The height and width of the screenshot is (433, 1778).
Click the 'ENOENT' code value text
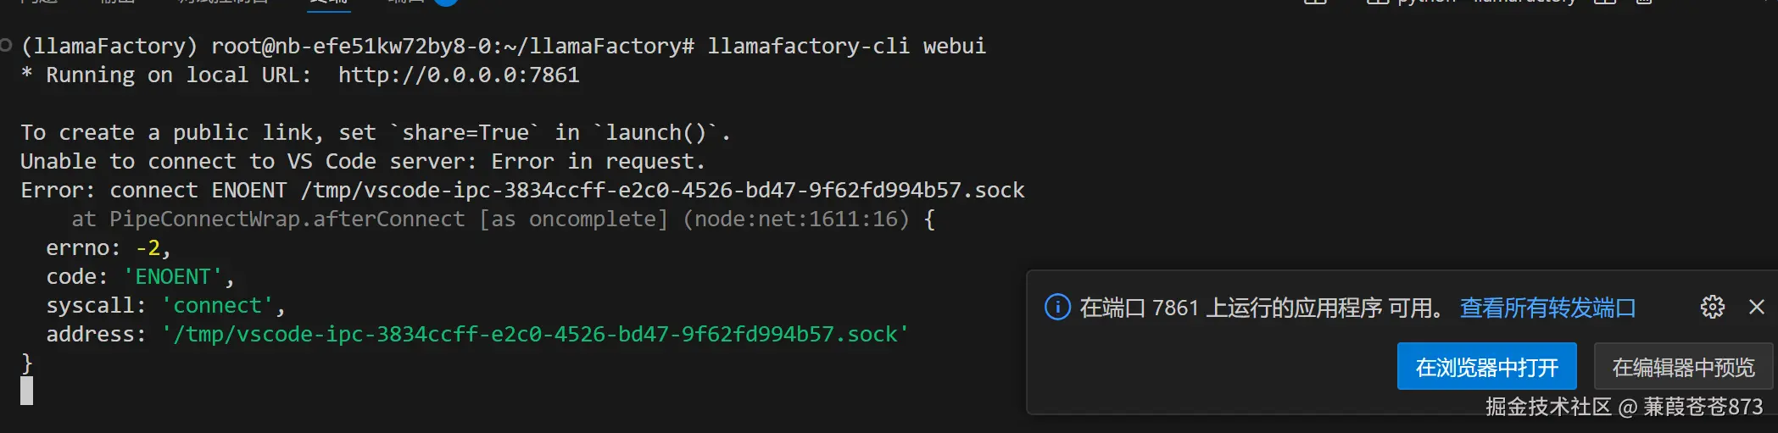pos(173,277)
